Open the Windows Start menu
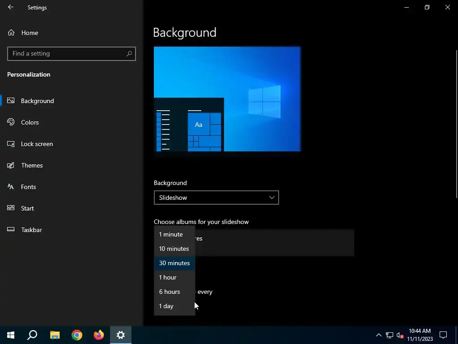Image resolution: width=458 pixels, height=344 pixels. click(x=11, y=335)
